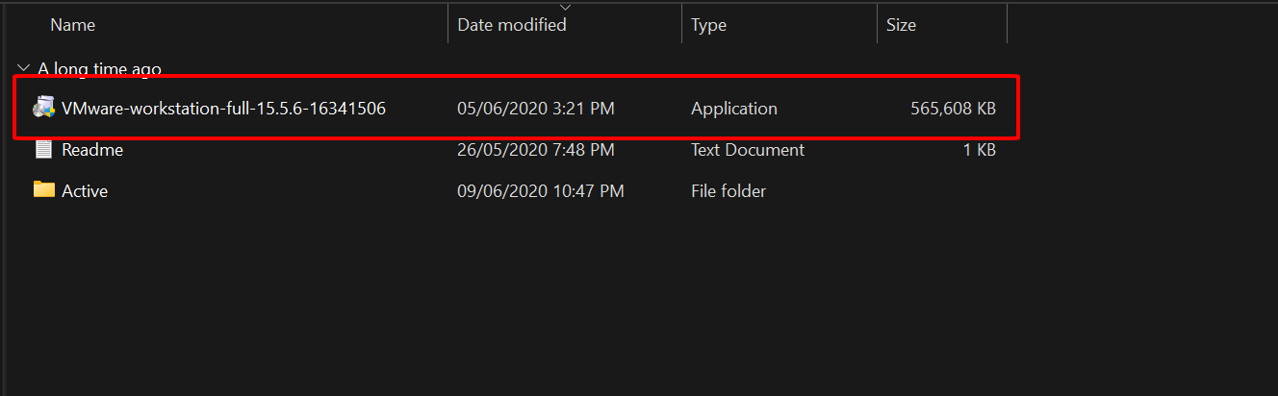The image size is (1278, 396).
Task: Click the "A long time ago" group label
Action: coord(99,69)
